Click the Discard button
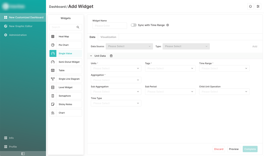The image size is (264, 156). (219, 149)
